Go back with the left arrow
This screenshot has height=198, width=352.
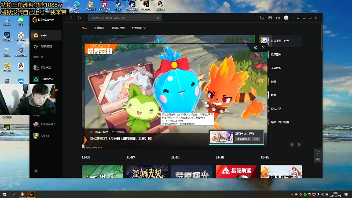[71, 18]
